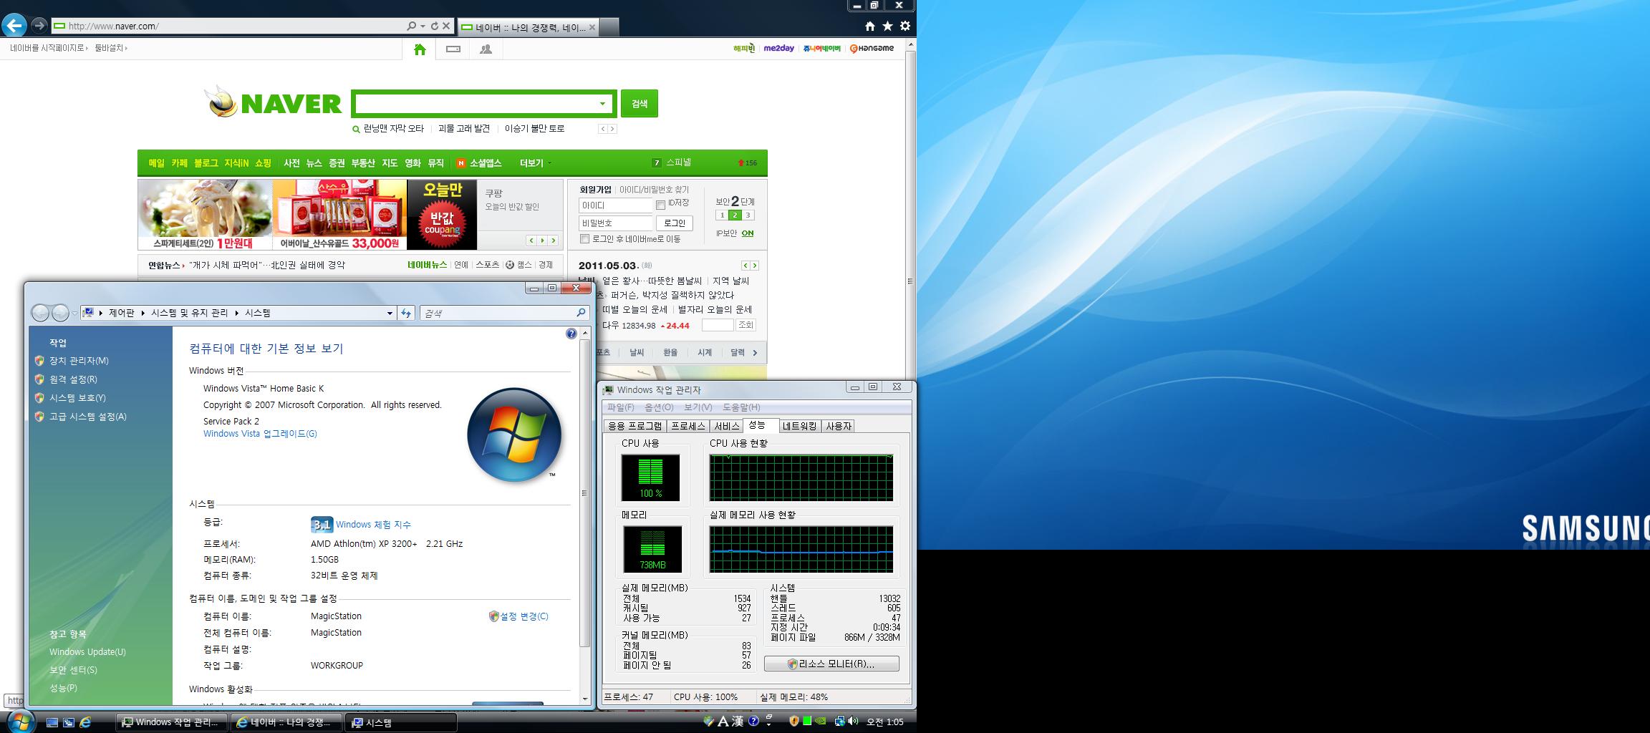Click the green 검색 search button
This screenshot has height=733, width=1650.
click(x=639, y=104)
